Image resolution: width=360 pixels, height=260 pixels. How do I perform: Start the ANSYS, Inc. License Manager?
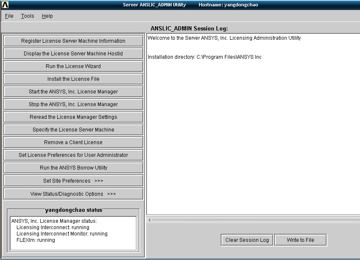[x=73, y=92]
